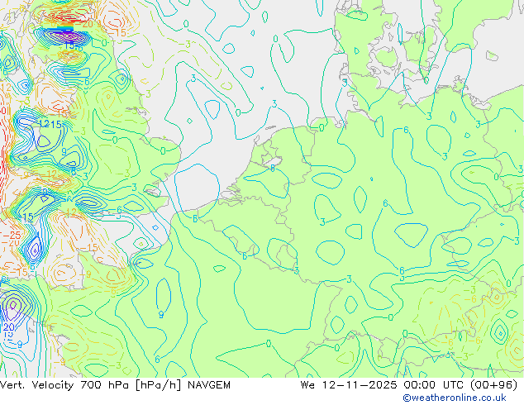This screenshot has width=524, height=405.
Task: Click the '-25' contour label
Action: pyautogui.click(x=12, y=236)
